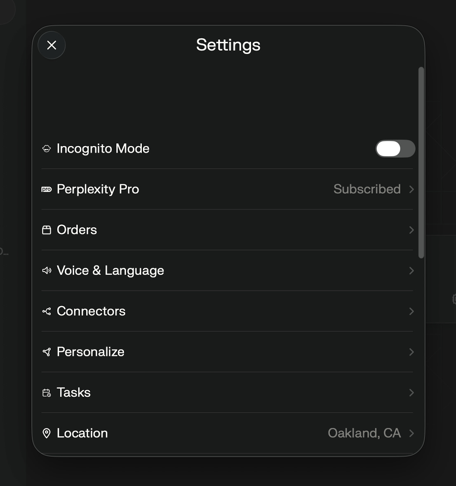Image resolution: width=456 pixels, height=486 pixels.
Task: Click the Incognito Mode mask icon
Action: tap(47, 149)
